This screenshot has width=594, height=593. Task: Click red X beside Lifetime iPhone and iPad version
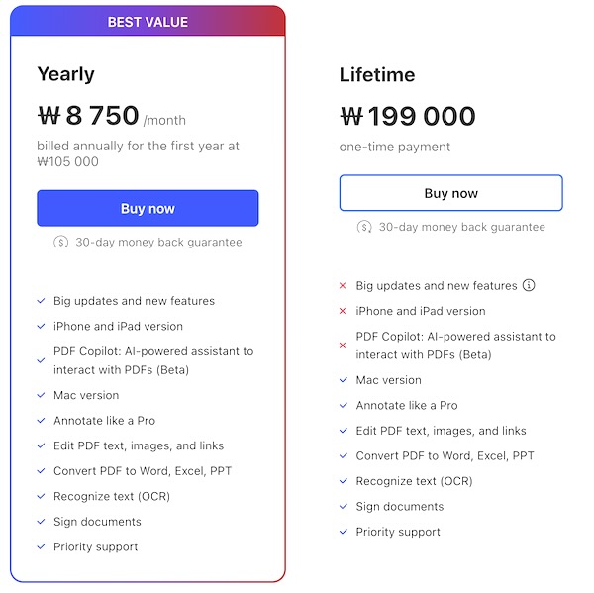coord(343,311)
